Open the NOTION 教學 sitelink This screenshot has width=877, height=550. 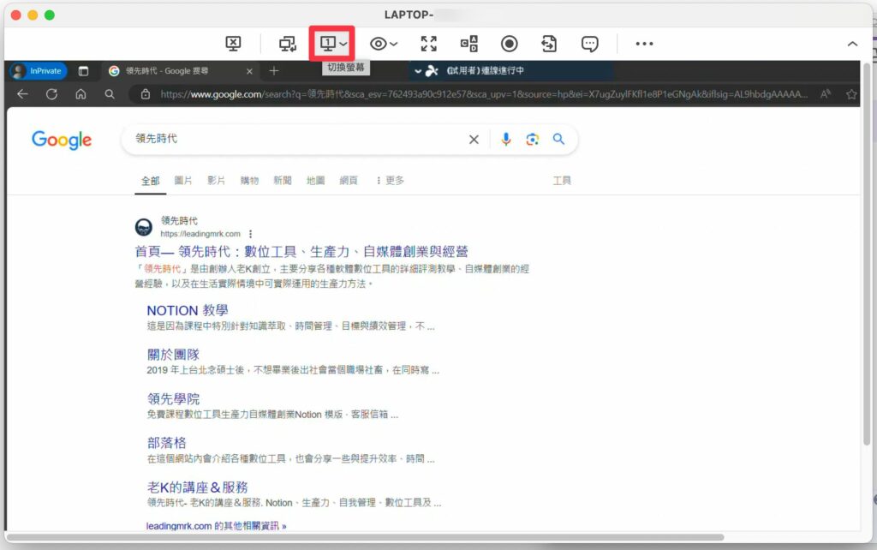(188, 310)
